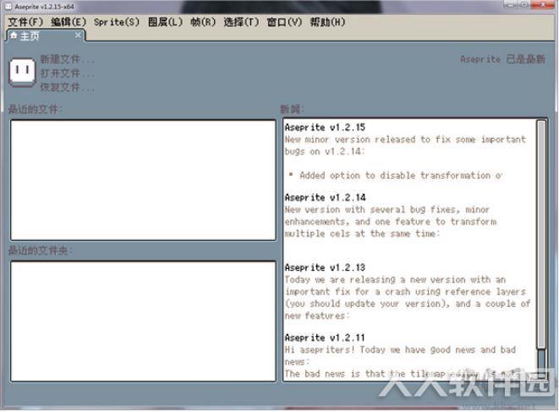Close the Aseprite window
This screenshot has width=559, height=412.
543,4
